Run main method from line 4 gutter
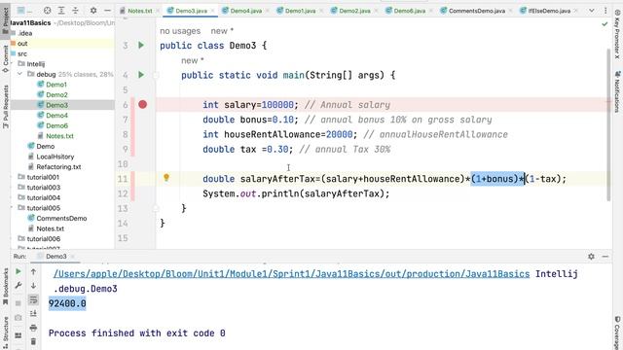623x350 pixels. [141, 75]
